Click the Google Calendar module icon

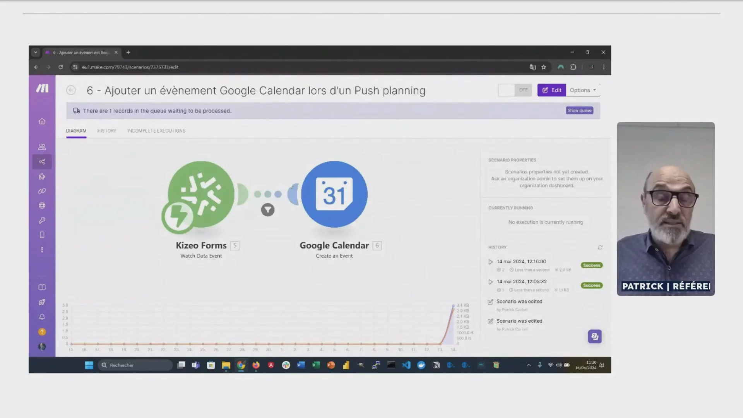pyautogui.click(x=334, y=194)
